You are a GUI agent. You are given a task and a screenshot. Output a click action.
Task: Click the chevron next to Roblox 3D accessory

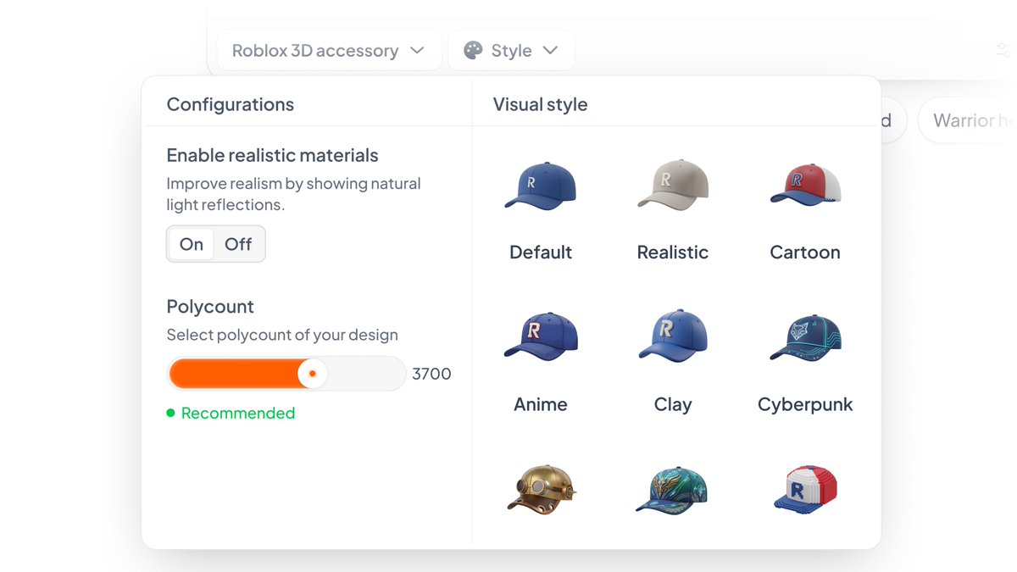(416, 50)
